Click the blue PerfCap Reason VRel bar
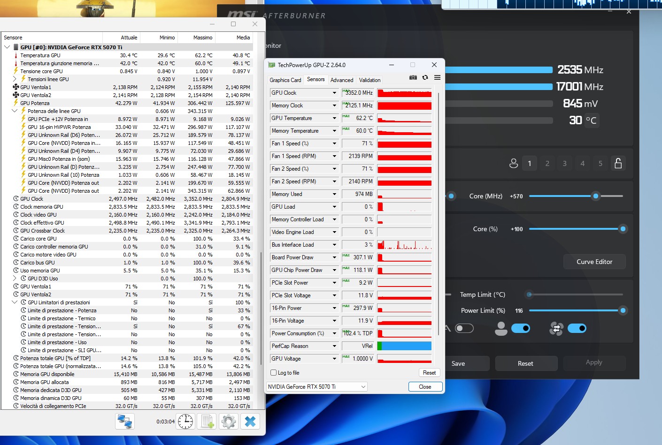 click(406, 346)
